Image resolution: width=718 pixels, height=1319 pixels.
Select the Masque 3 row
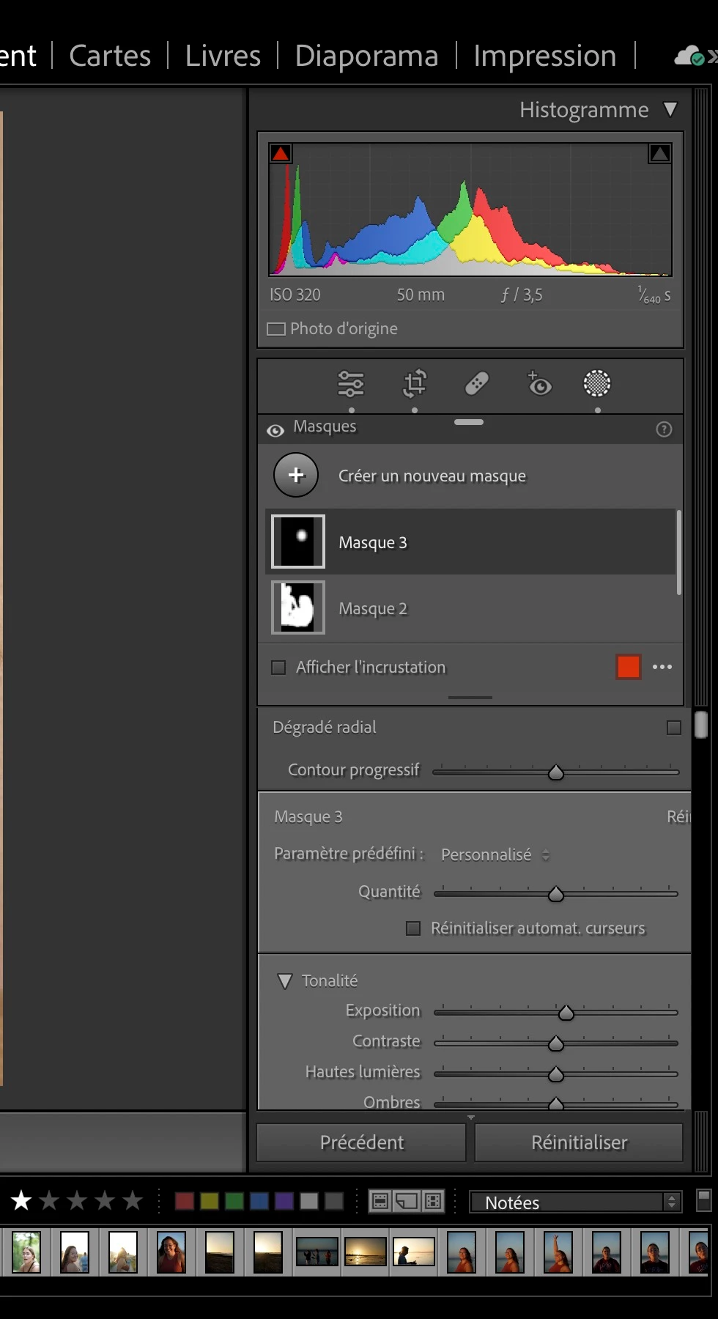tap(470, 542)
